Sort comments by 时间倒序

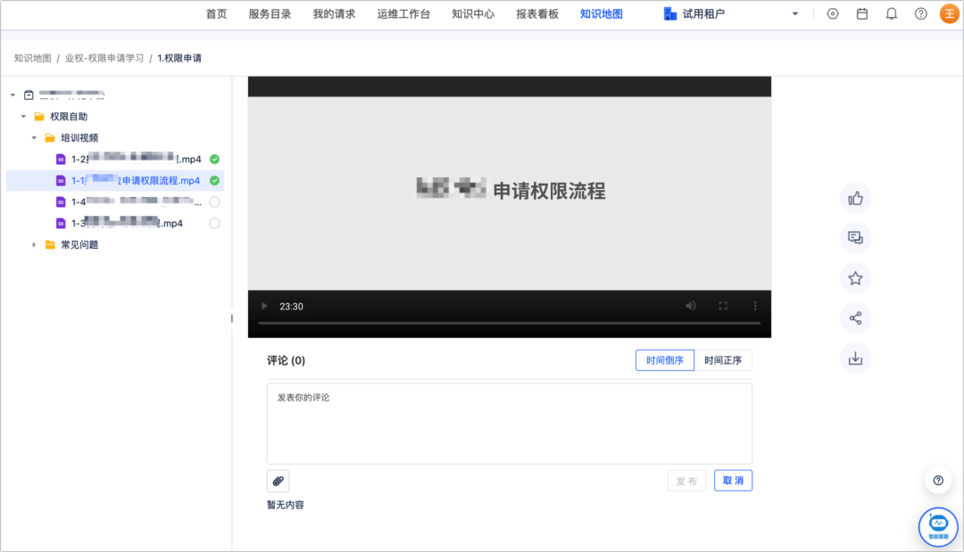(x=665, y=360)
